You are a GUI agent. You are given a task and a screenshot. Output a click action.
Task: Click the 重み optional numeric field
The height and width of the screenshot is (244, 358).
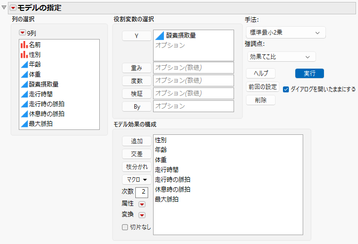(194, 68)
